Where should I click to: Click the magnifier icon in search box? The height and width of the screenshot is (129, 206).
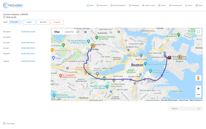(x=198, y=109)
